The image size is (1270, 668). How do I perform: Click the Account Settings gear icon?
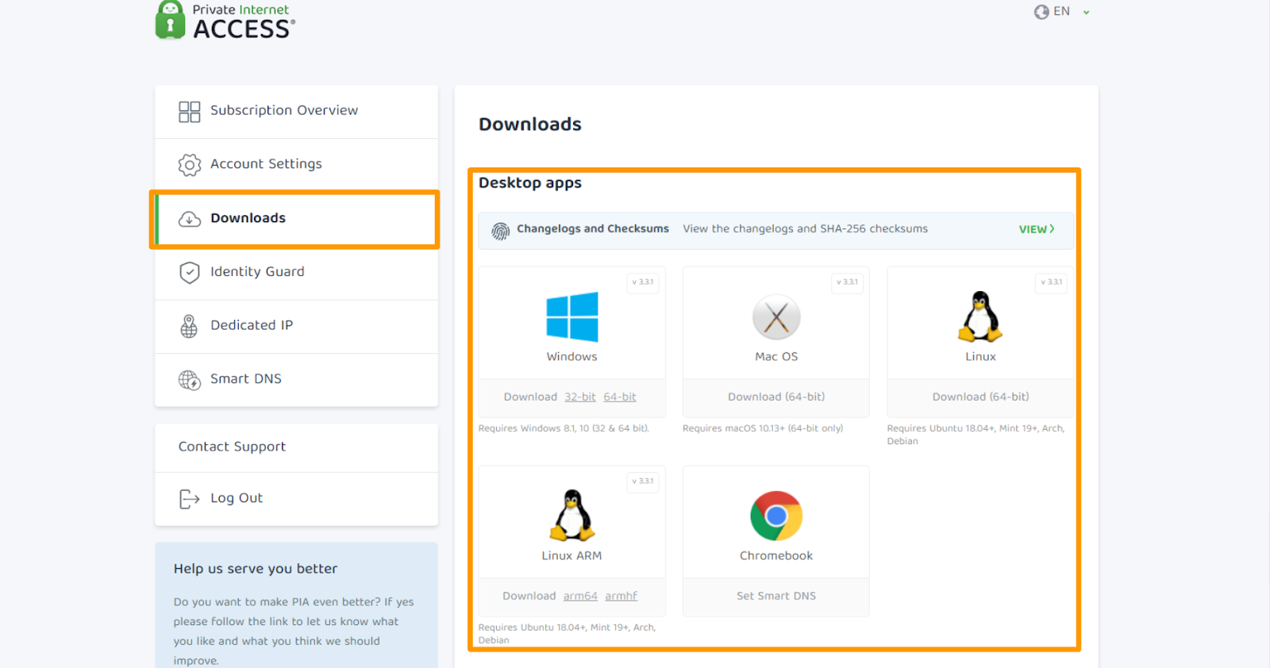(x=190, y=165)
